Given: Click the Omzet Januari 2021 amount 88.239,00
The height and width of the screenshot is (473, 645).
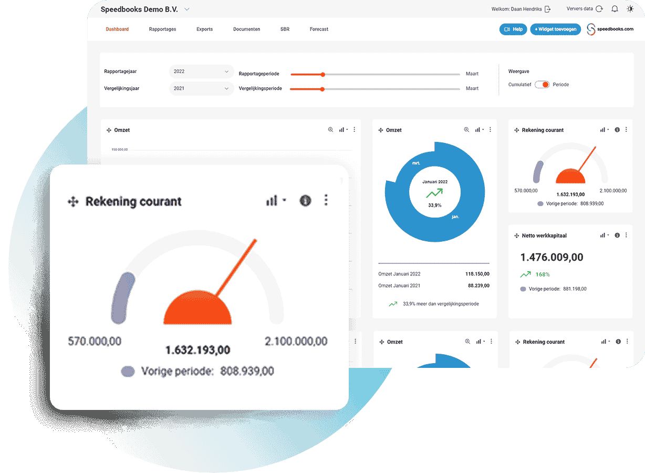Looking at the screenshot, I should tap(479, 286).
